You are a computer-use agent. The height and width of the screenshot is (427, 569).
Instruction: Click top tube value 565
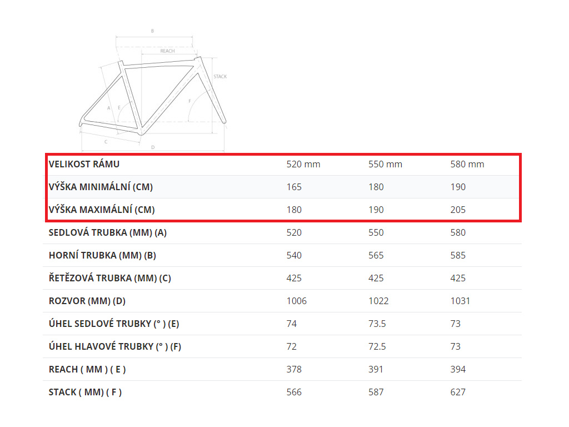click(x=376, y=256)
